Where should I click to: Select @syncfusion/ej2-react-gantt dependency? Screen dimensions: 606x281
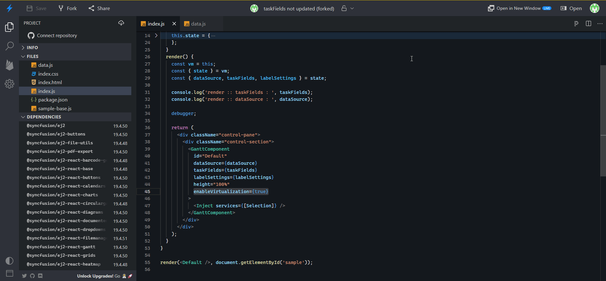[75, 247]
